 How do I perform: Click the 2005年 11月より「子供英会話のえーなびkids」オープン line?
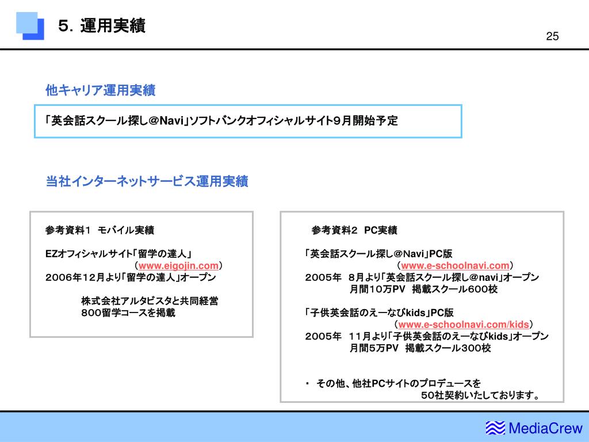(427, 336)
